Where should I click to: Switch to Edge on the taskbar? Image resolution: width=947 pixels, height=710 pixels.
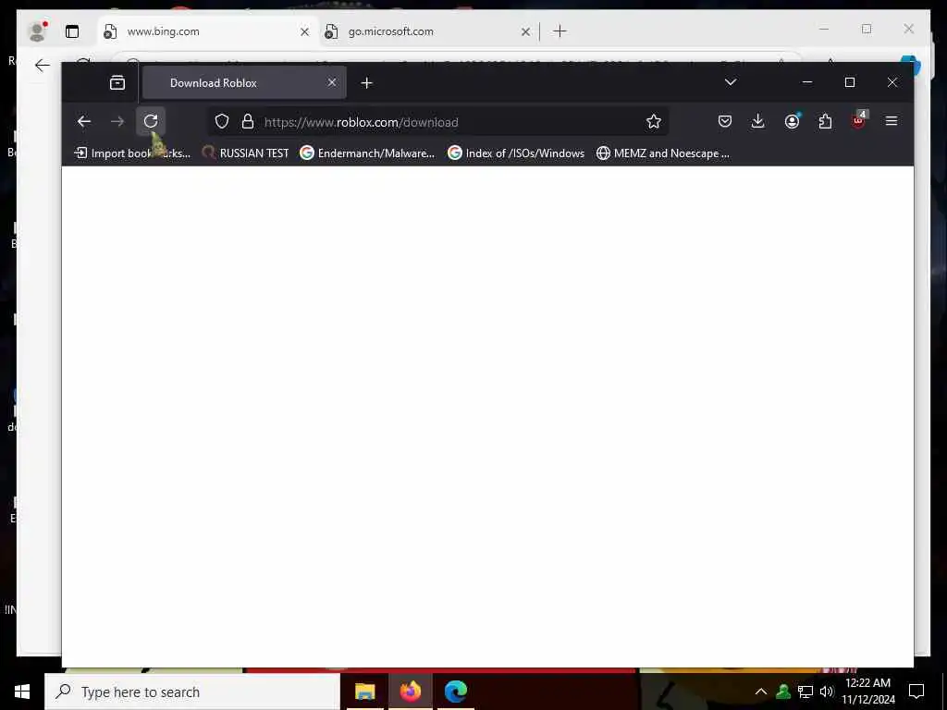point(455,692)
